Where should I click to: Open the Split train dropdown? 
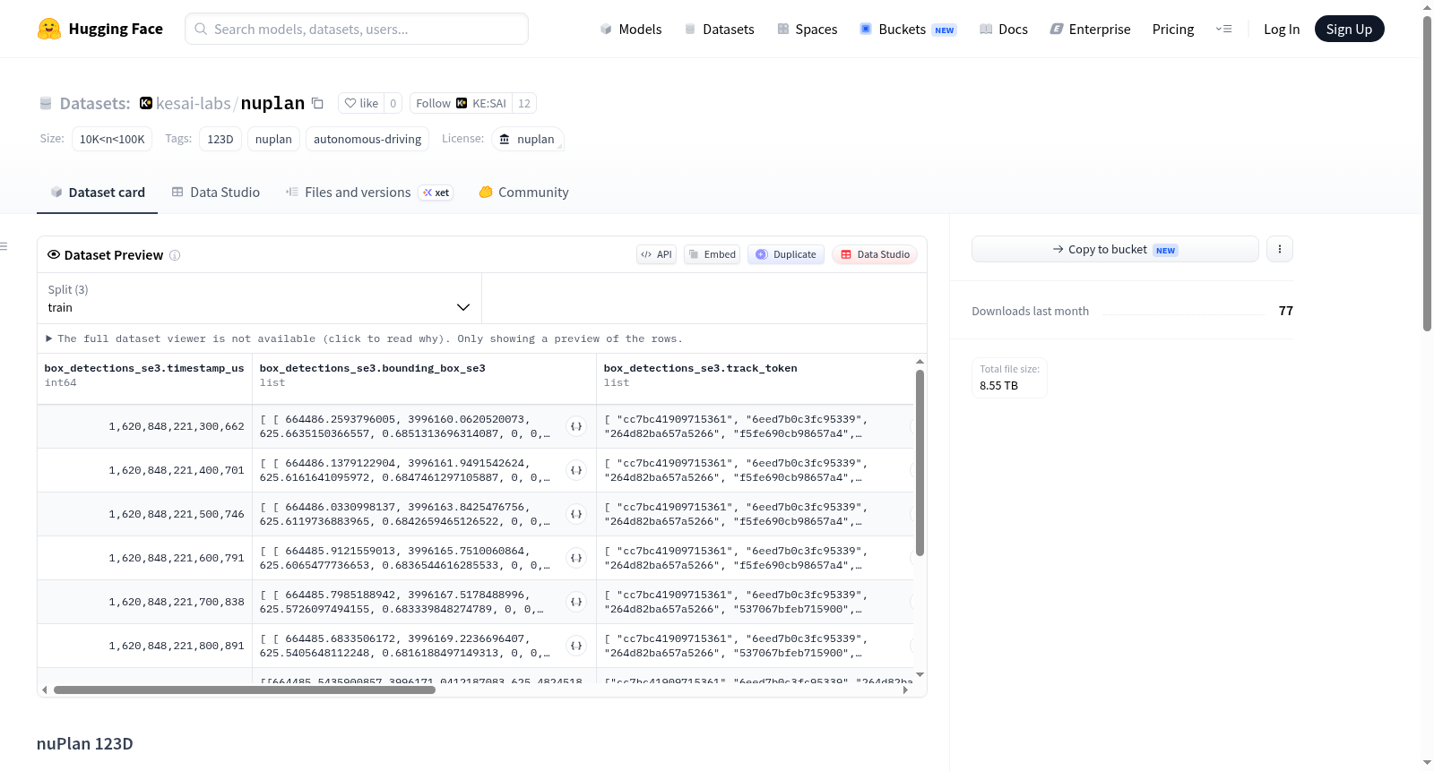point(259,298)
